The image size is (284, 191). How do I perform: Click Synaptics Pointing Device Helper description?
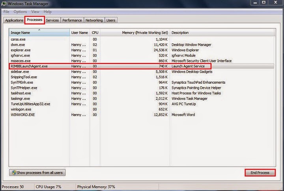(x=196, y=88)
